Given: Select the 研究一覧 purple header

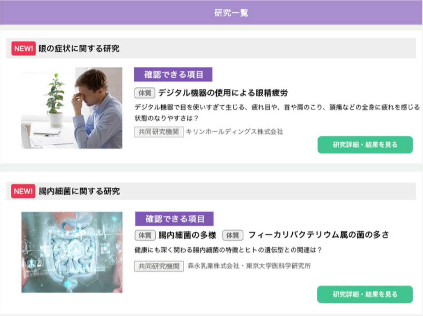Looking at the screenshot, I should pyautogui.click(x=211, y=13).
